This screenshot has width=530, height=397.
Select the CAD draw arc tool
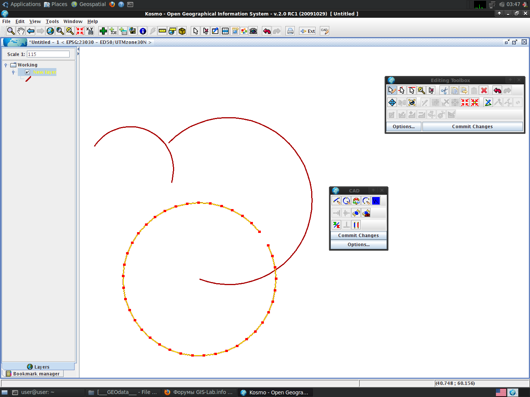click(366, 201)
